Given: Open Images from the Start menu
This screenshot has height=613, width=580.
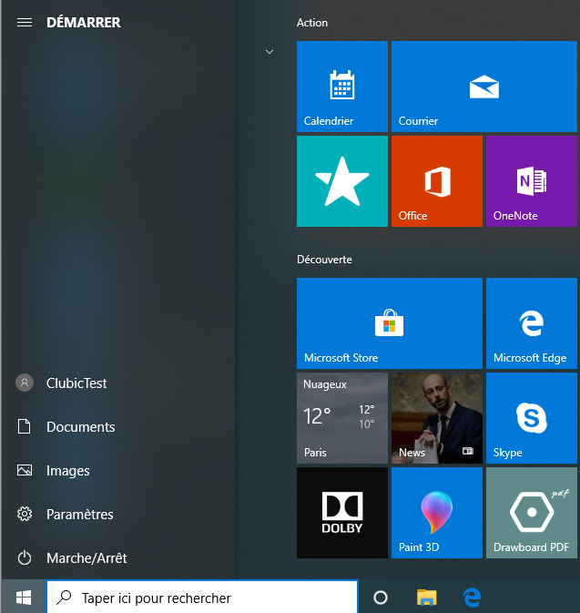Looking at the screenshot, I should [117, 470].
